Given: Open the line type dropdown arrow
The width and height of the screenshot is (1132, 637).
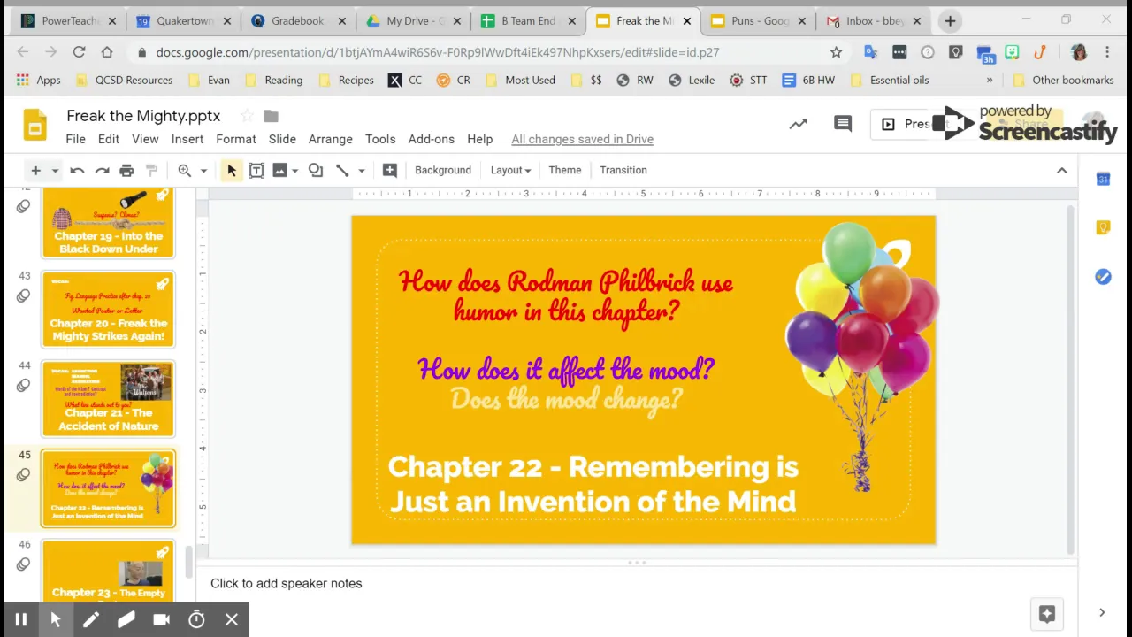Looking at the screenshot, I should (x=361, y=170).
